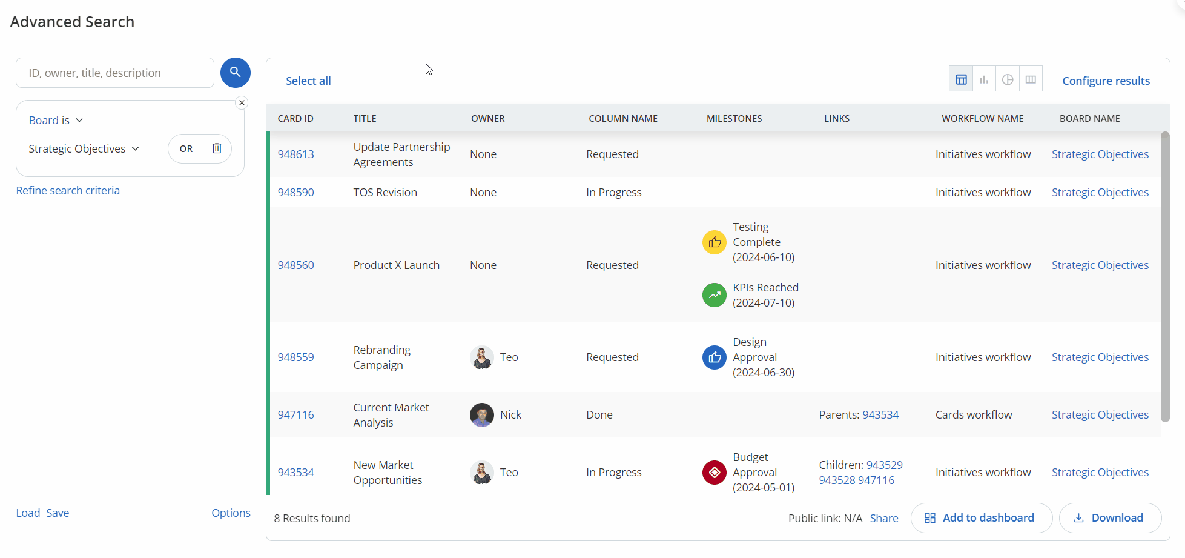The image size is (1185, 558).
Task: Click the 'Done' column name cell
Action: click(x=599, y=414)
